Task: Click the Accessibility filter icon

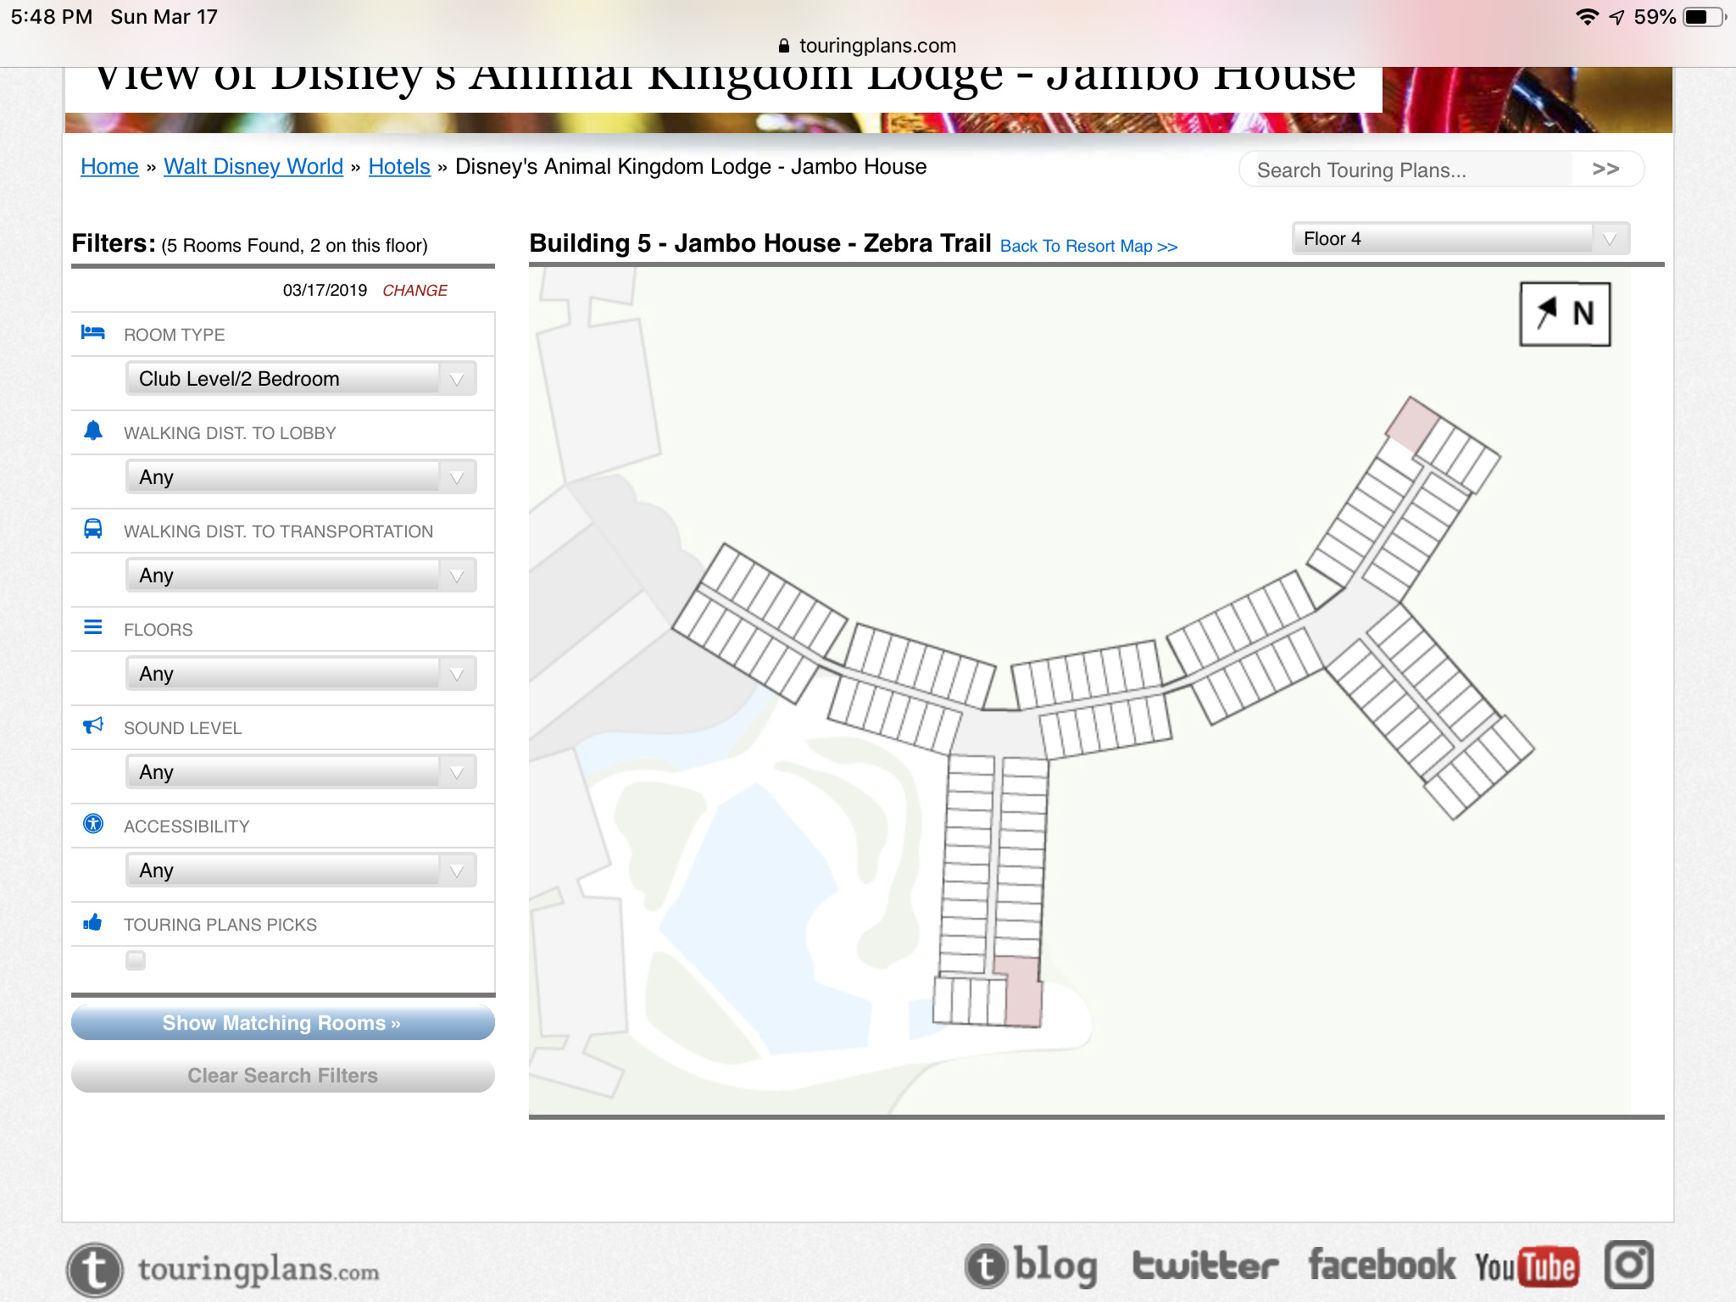Action: click(x=92, y=824)
